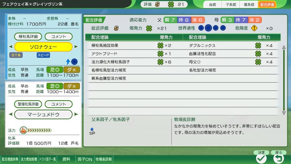291x164 pixels.
Task: Open the mare's コメント button
Action: click(59, 104)
